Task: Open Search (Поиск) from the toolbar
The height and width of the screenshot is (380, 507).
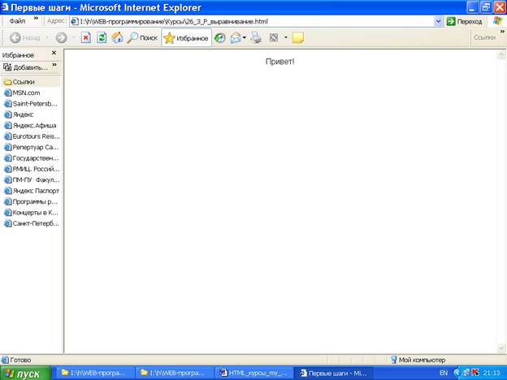Action: [142, 38]
